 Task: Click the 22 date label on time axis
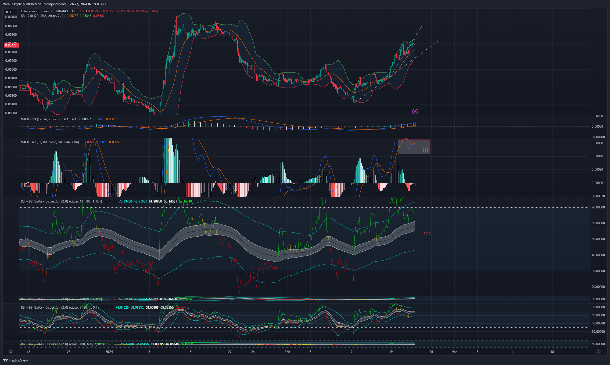tap(230, 352)
